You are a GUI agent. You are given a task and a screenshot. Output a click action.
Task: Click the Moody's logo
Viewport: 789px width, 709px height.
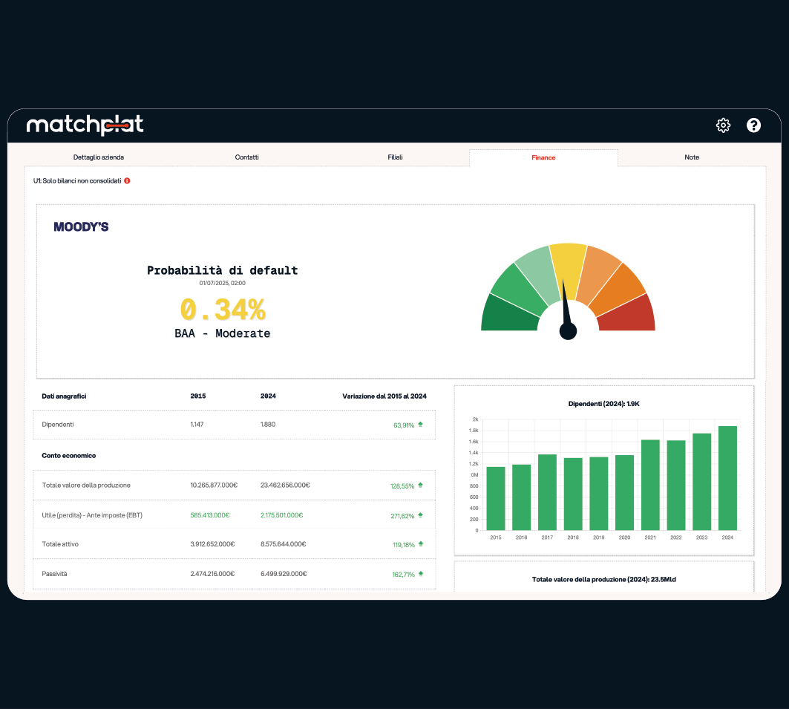81,226
